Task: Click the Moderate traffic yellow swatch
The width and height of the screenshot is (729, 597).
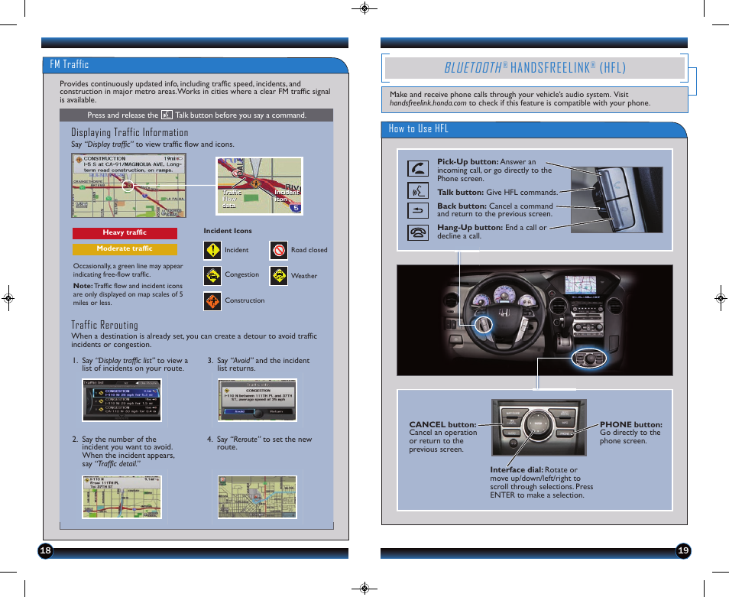Action: (125, 249)
